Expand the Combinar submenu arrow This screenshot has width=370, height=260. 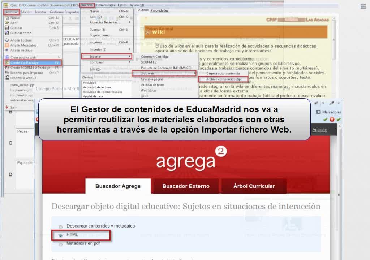(x=130, y=62)
